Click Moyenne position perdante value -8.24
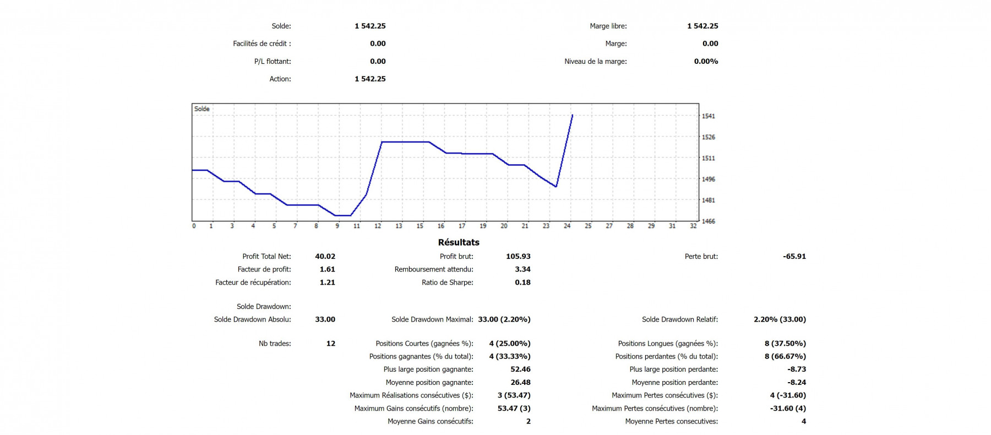This screenshot has height=435, width=991. click(x=797, y=383)
